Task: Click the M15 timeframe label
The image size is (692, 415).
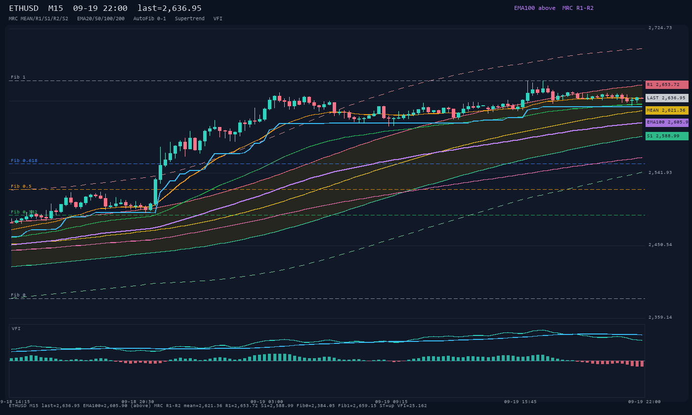Action: [56, 8]
